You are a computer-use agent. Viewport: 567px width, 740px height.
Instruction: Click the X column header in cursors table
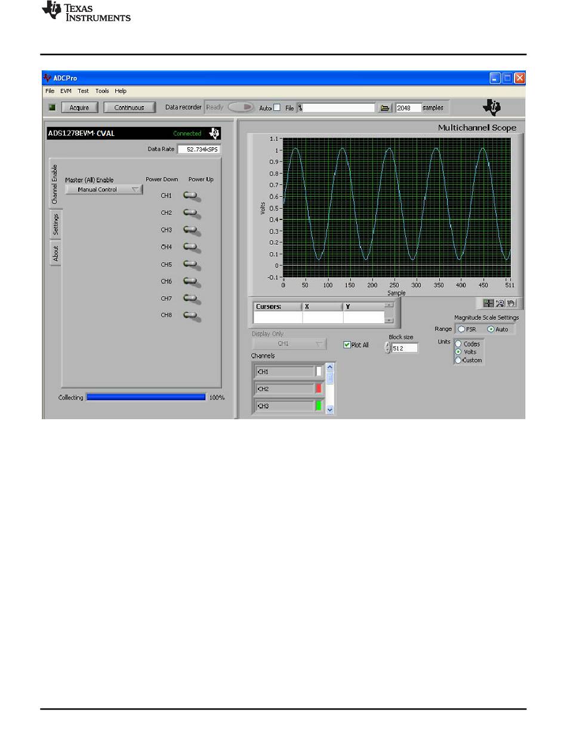[x=322, y=306]
